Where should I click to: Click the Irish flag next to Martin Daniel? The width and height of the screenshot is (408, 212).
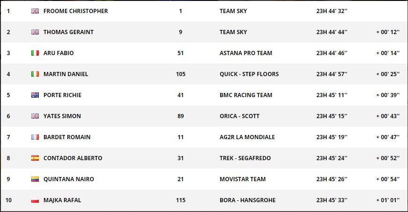35,74
